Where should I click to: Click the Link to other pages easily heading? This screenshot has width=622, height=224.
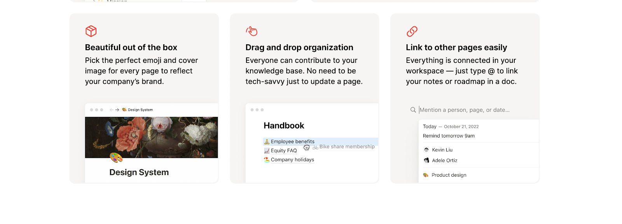(x=456, y=47)
